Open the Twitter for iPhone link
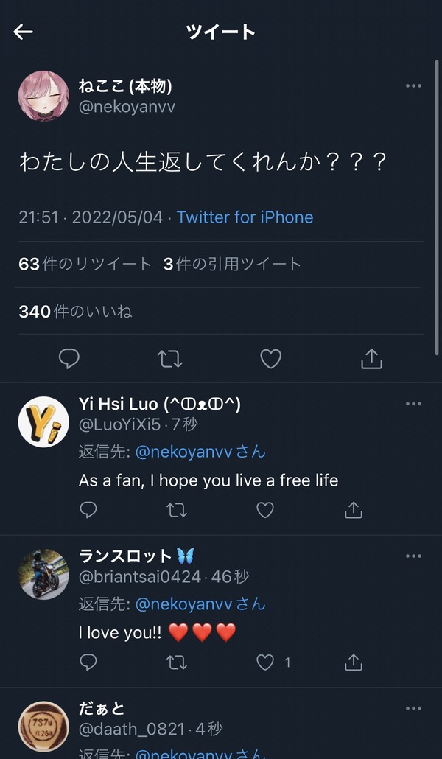The height and width of the screenshot is (759, 442). (x=245, y=217)
